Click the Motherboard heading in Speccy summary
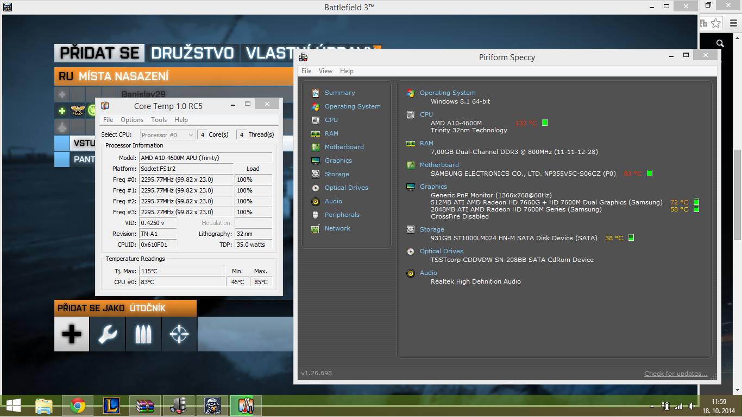Viewport: 742px width, 417px height. pyautogui.click(x=439, y=165)
